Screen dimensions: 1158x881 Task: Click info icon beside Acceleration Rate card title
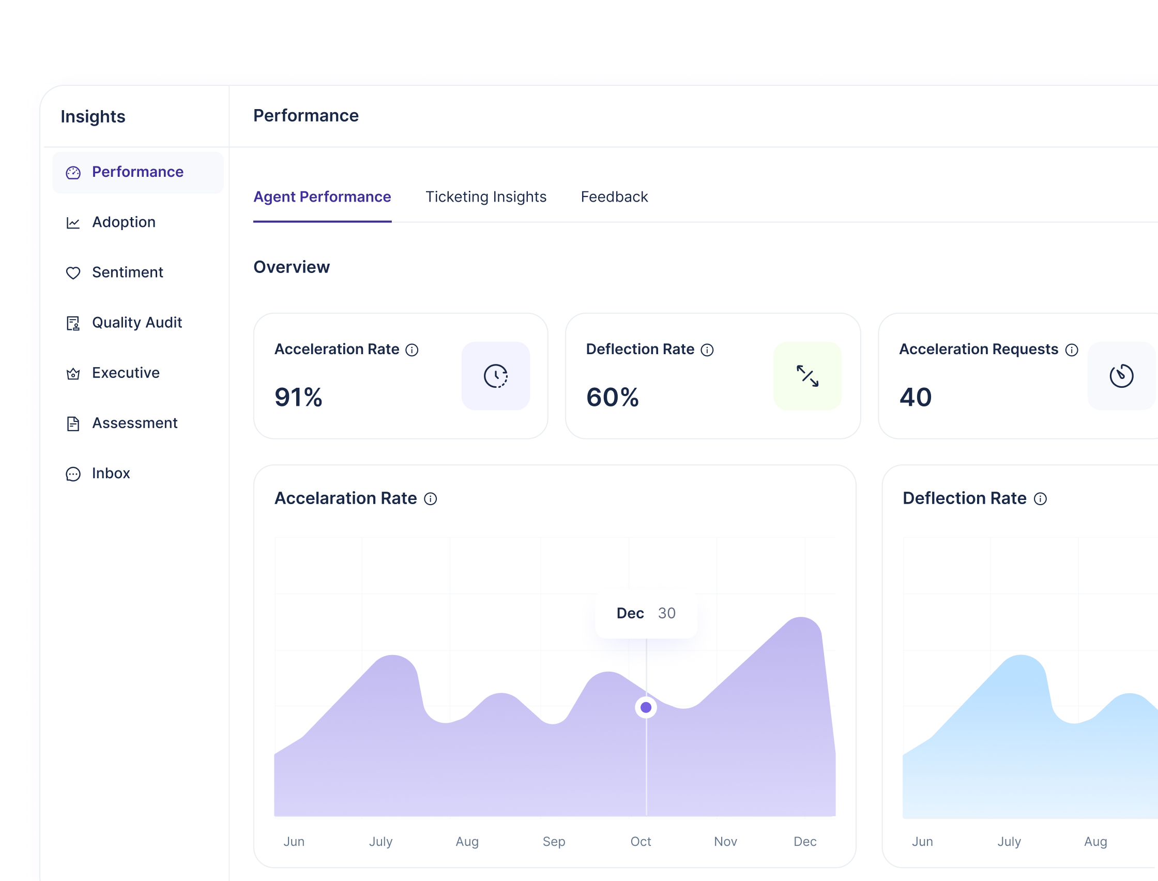(x=412, y=350)
